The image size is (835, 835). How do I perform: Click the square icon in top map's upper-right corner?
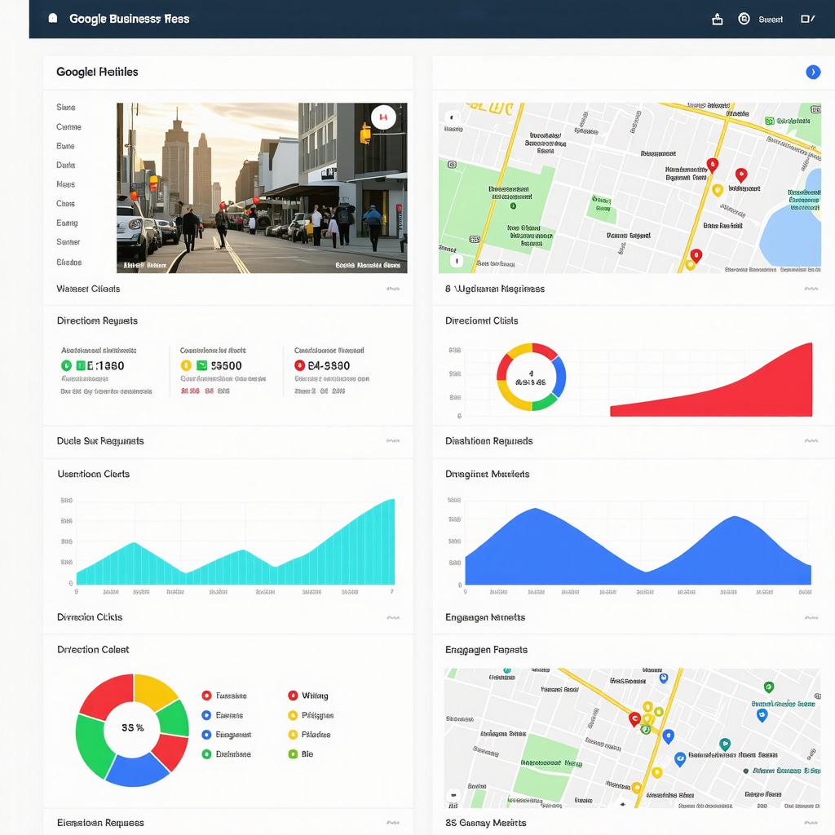point(815,109)
